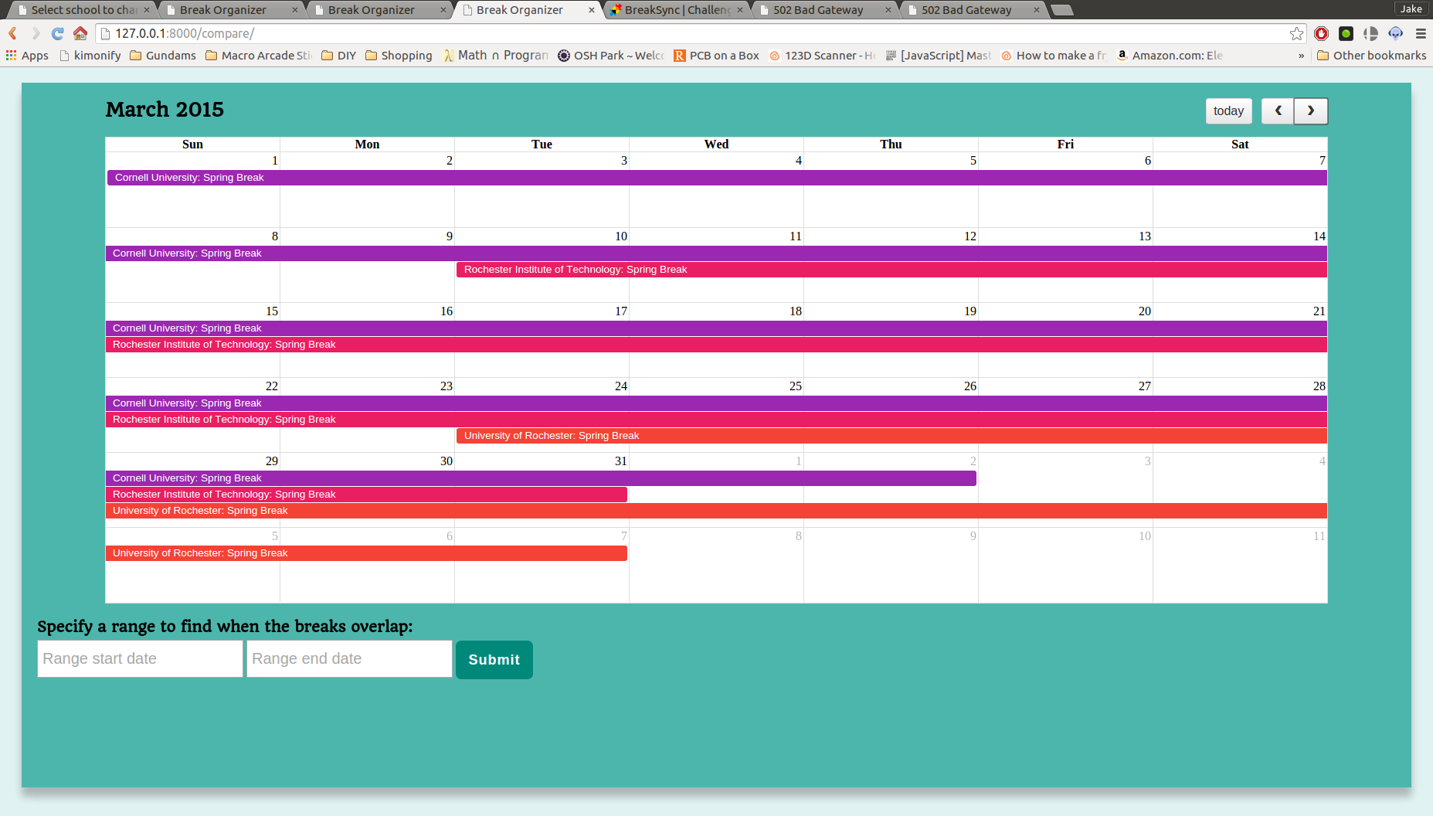1433x816 pixels.
Task: Open the Shopping bookmark folder
Action: click(399, 56)
